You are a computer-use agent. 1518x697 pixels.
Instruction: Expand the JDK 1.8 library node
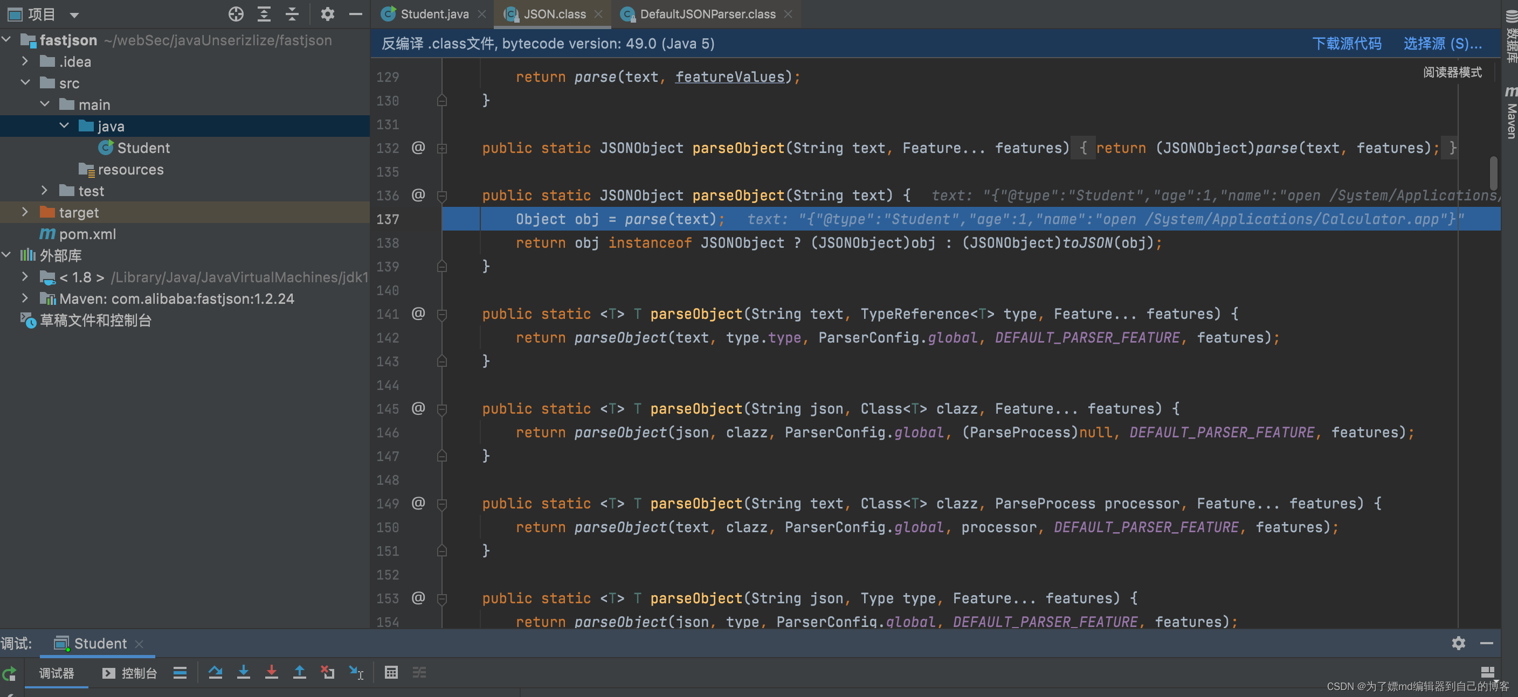(25, 277)
